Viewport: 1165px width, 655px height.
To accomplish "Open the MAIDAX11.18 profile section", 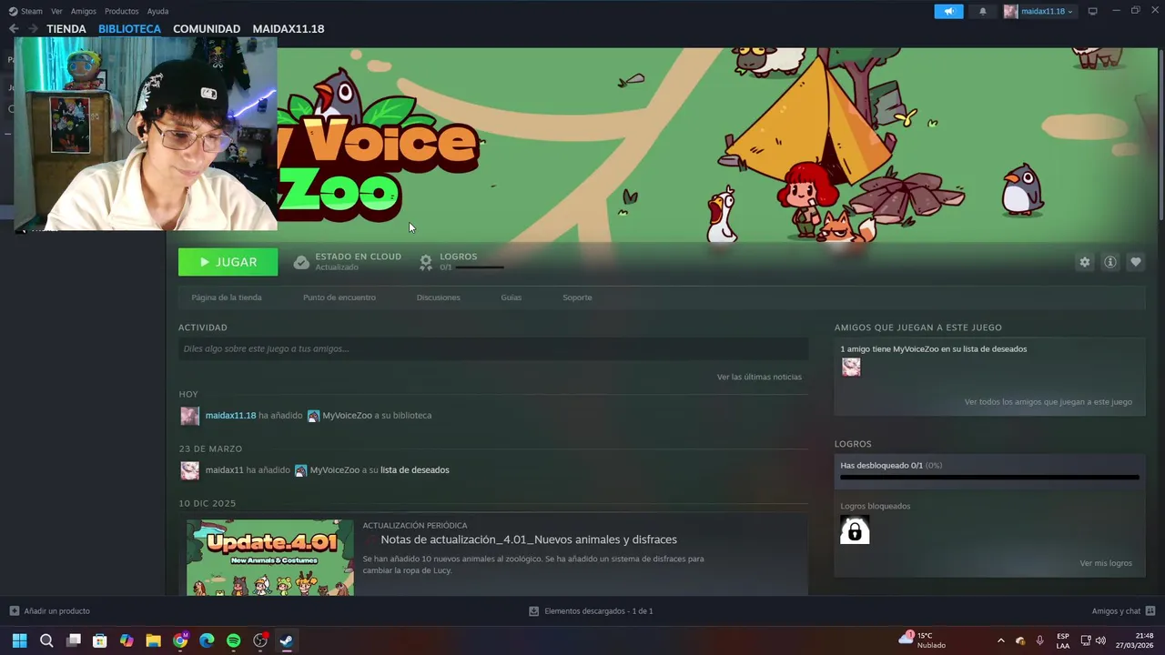I will tap(289, 28).
